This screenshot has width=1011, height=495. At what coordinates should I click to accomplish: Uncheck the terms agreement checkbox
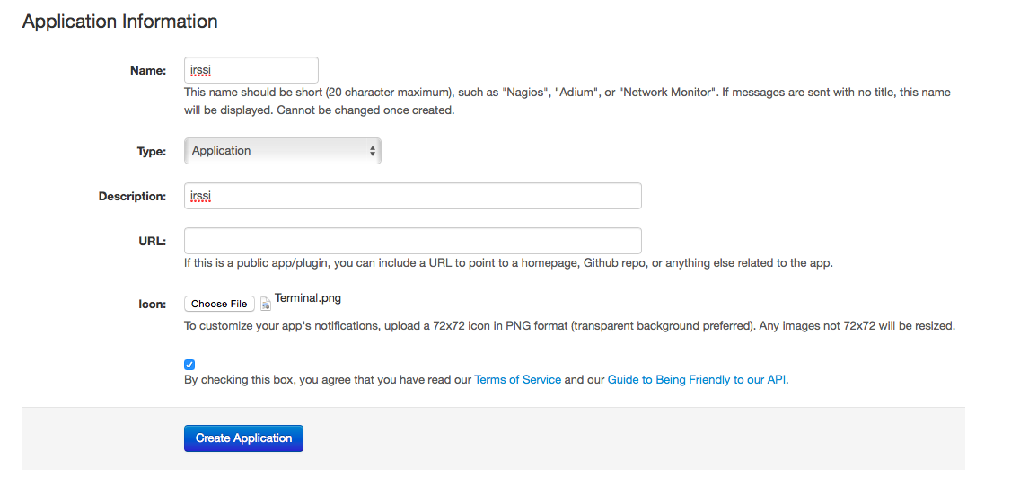189,365
